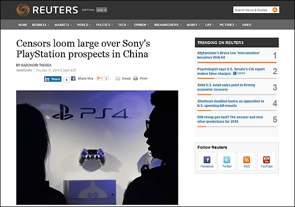The image size is (295, 207).
Task: Open the Edition U.S. dropdown
Action: pos(102,10)
